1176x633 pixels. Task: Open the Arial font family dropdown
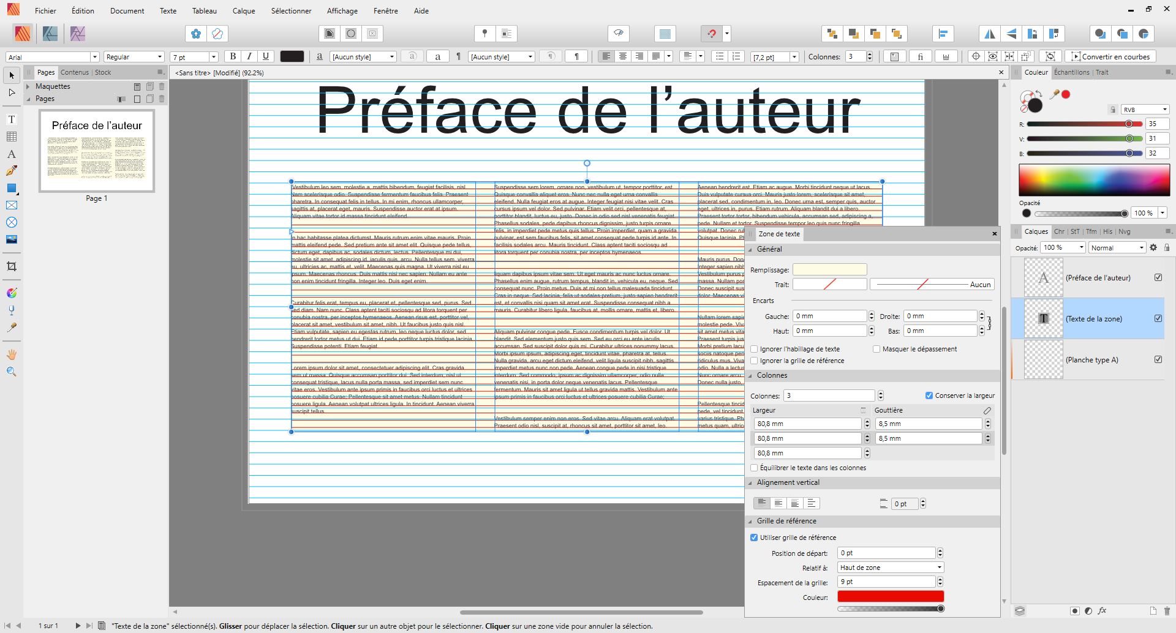click(95, 57)
